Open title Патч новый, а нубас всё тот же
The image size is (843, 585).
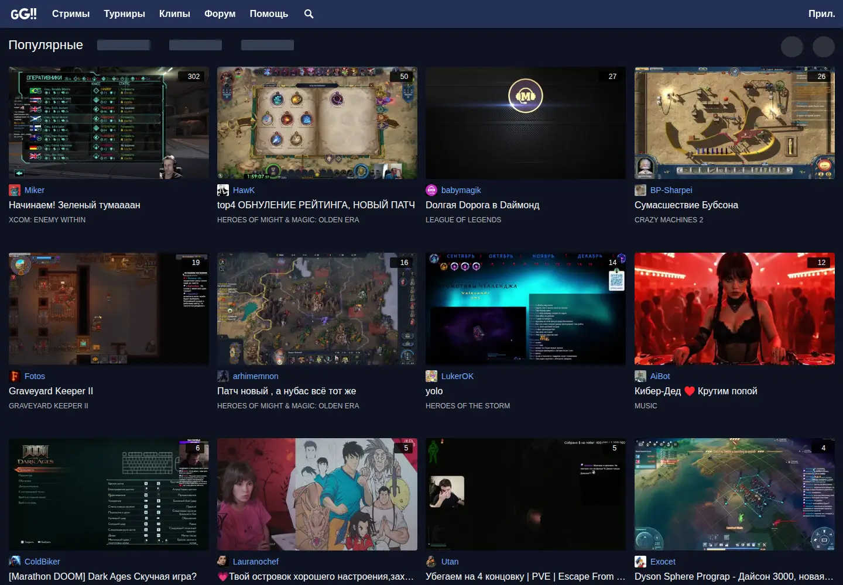287,391
